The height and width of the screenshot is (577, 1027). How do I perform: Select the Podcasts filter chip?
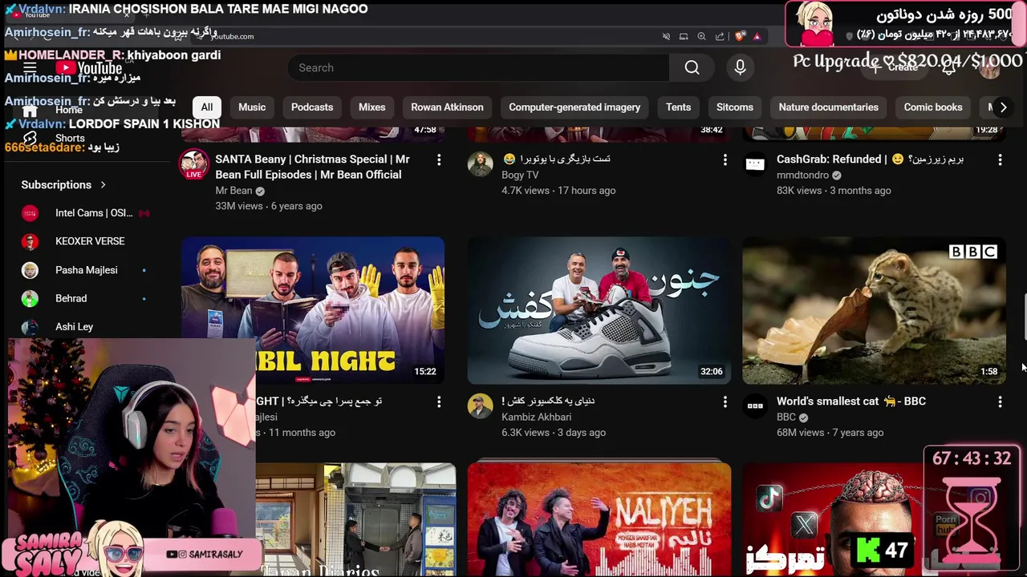pyautogui.click(x=312, y=107)
